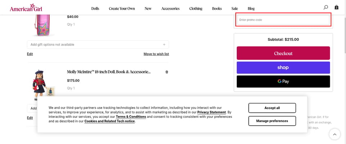Screen dimensions: 346x144
Task: Click the Molly McIntire doll thumbnail
Action: click(x=43, y=85)
